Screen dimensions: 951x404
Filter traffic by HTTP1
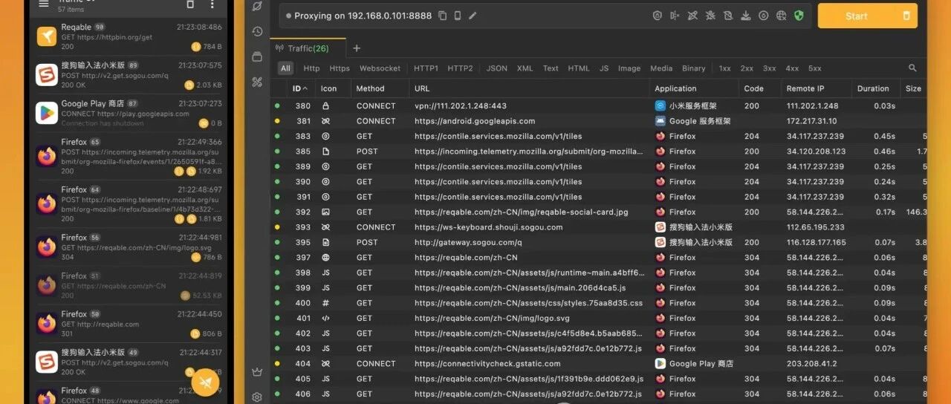426,68
